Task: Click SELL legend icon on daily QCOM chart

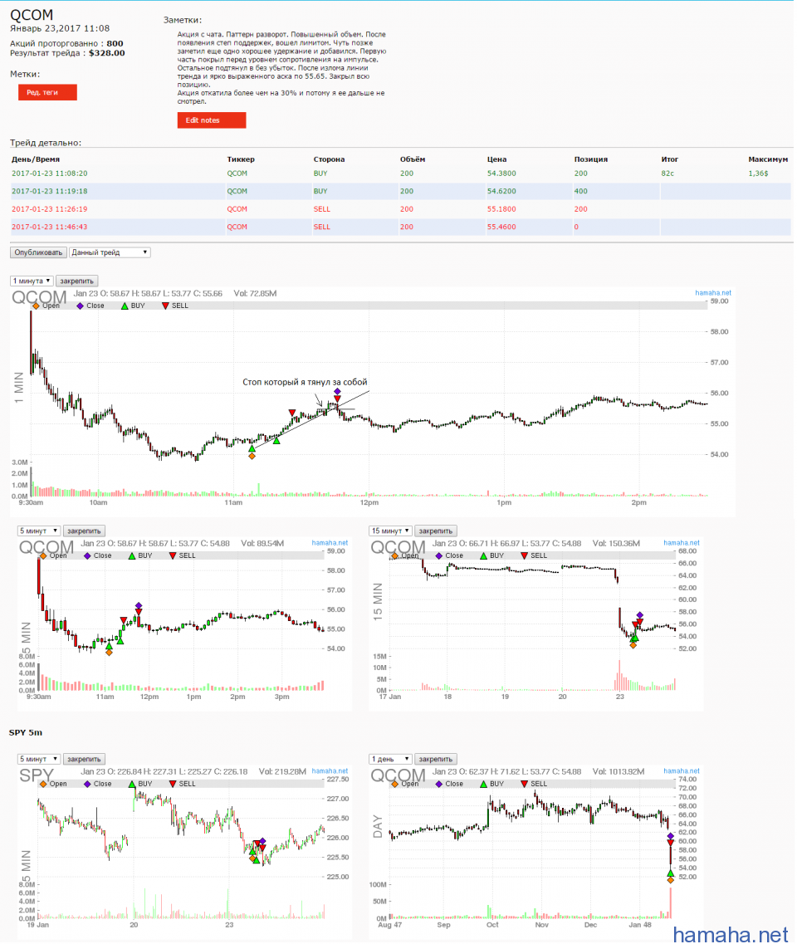Action: click(525, 784)
